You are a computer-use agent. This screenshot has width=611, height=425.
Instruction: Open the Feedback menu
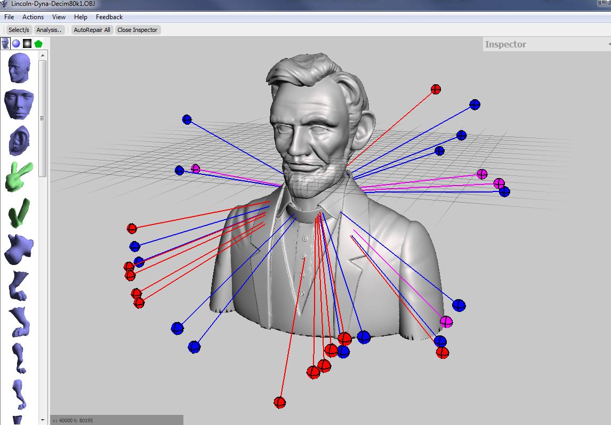(109, 17)
